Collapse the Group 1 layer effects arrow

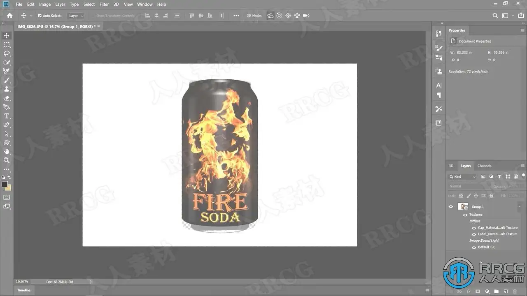520,207
